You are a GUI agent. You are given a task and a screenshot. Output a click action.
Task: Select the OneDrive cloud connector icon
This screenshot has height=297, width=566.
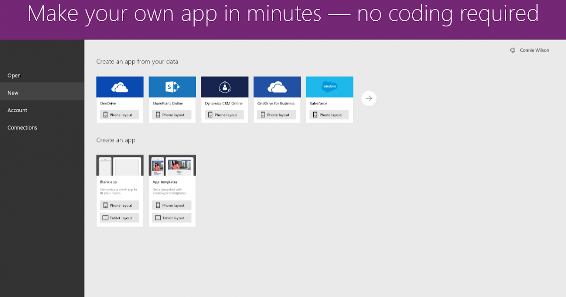[x=120, y=86]
